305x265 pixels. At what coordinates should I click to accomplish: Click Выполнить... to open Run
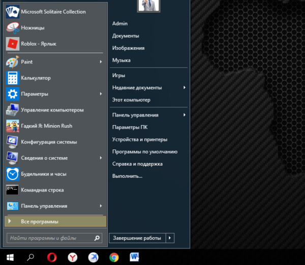tap(128, 176)
